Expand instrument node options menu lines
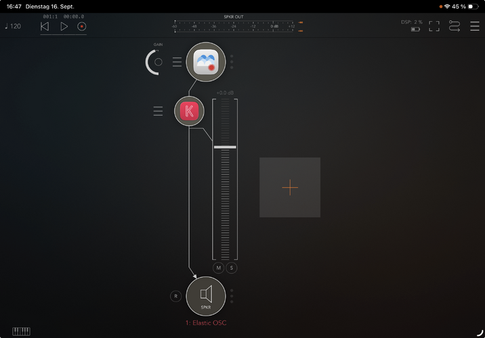 (x=177, y=62)
